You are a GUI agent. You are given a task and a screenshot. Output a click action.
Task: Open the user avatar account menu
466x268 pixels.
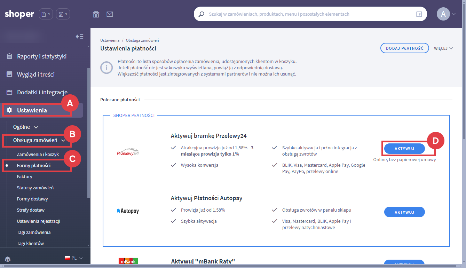point(446,14)
